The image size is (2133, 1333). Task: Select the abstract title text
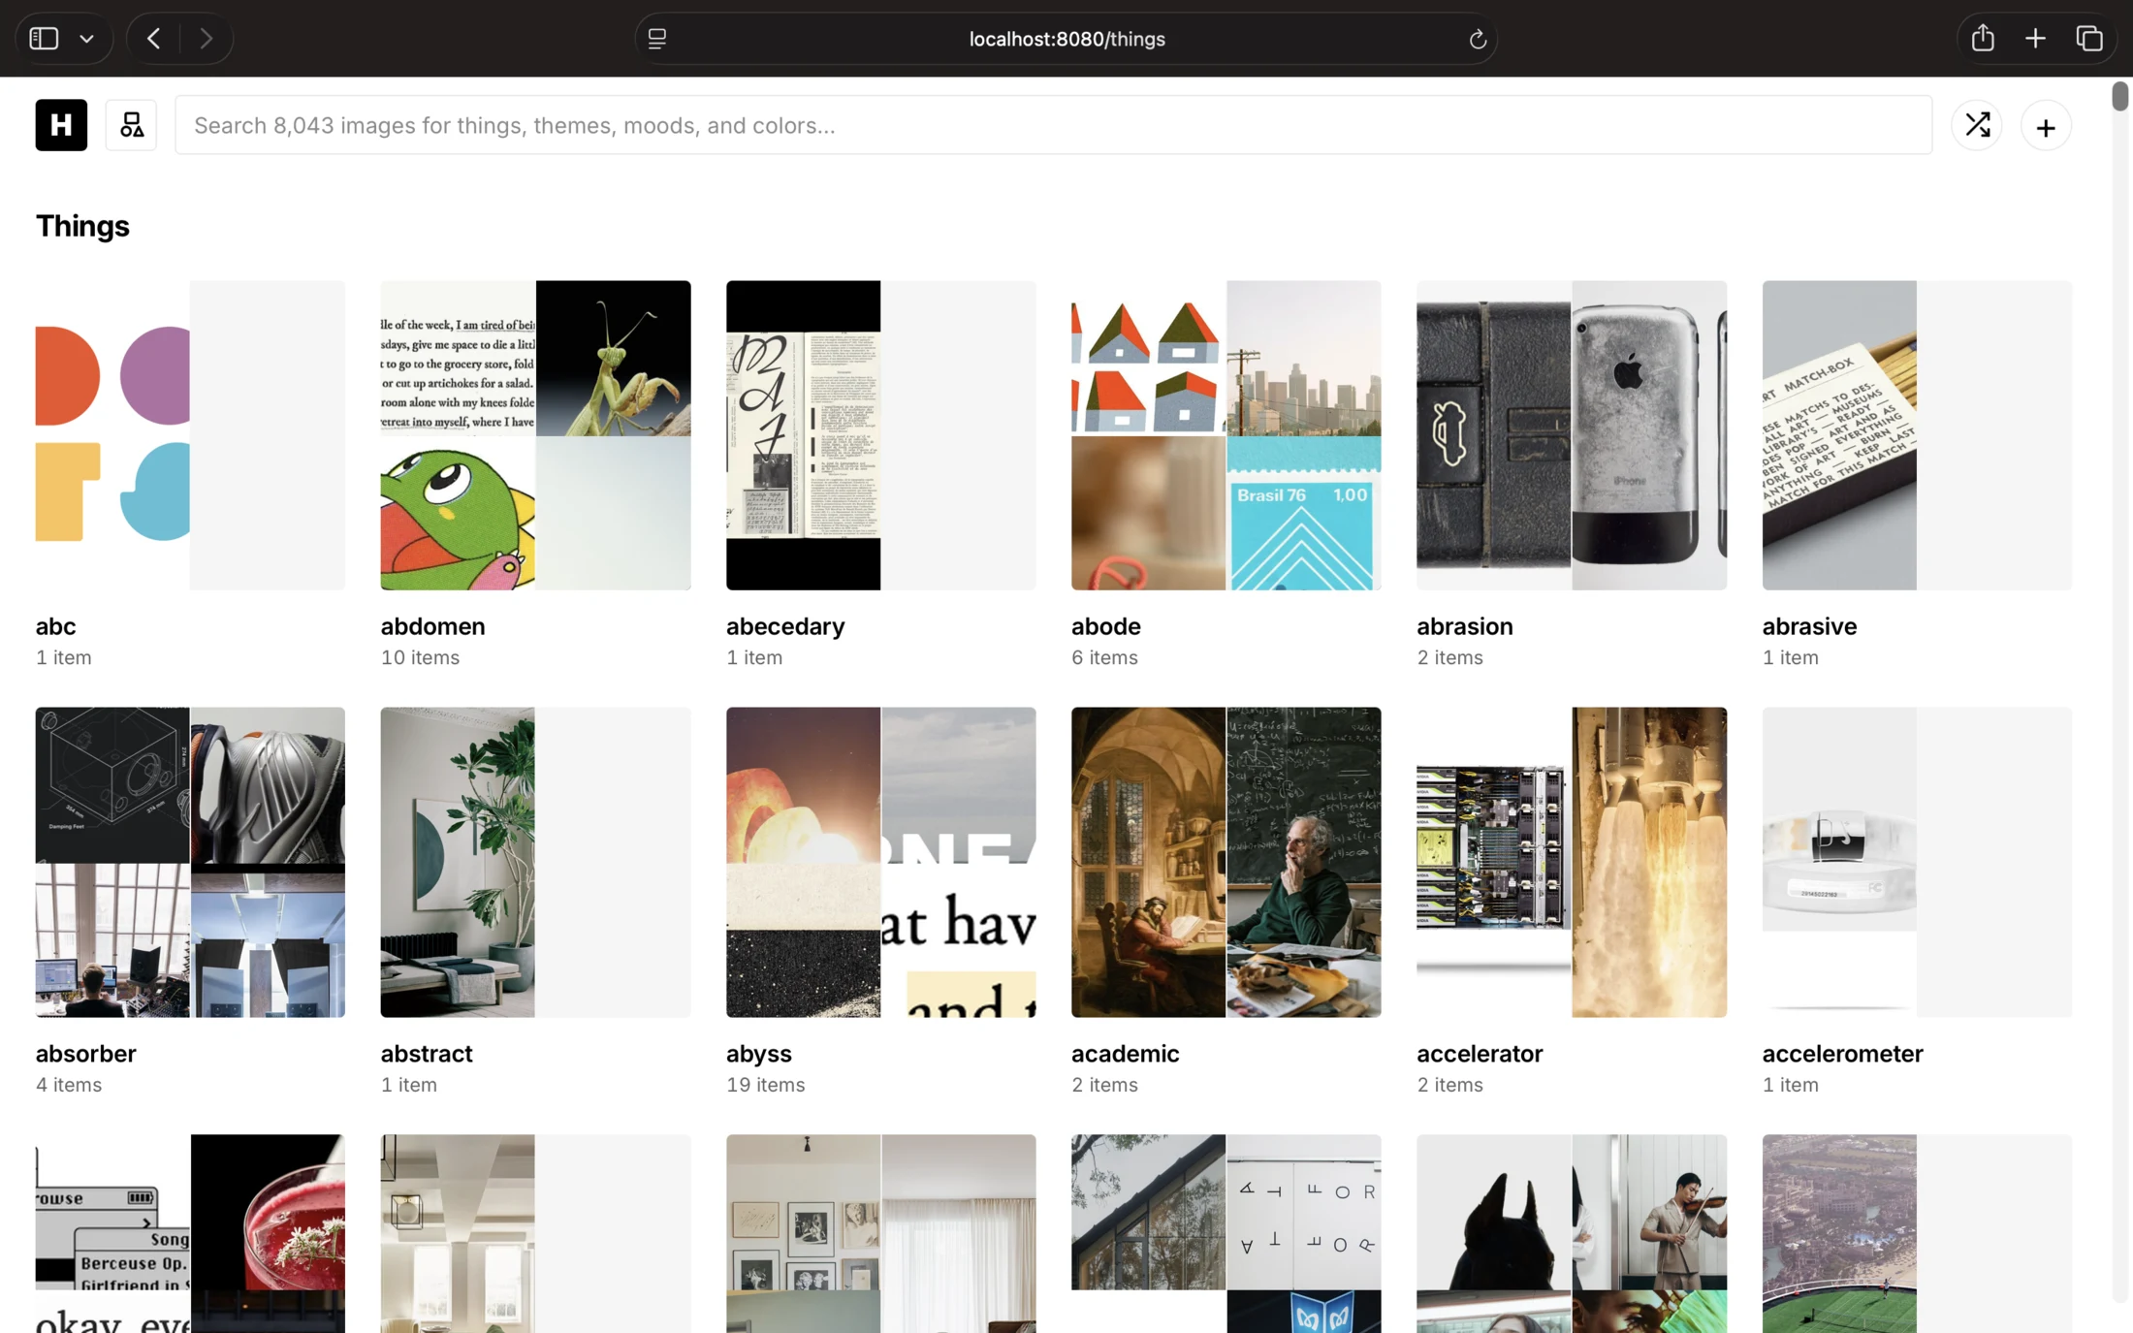pyautogui.click(x=427, y=1053)
